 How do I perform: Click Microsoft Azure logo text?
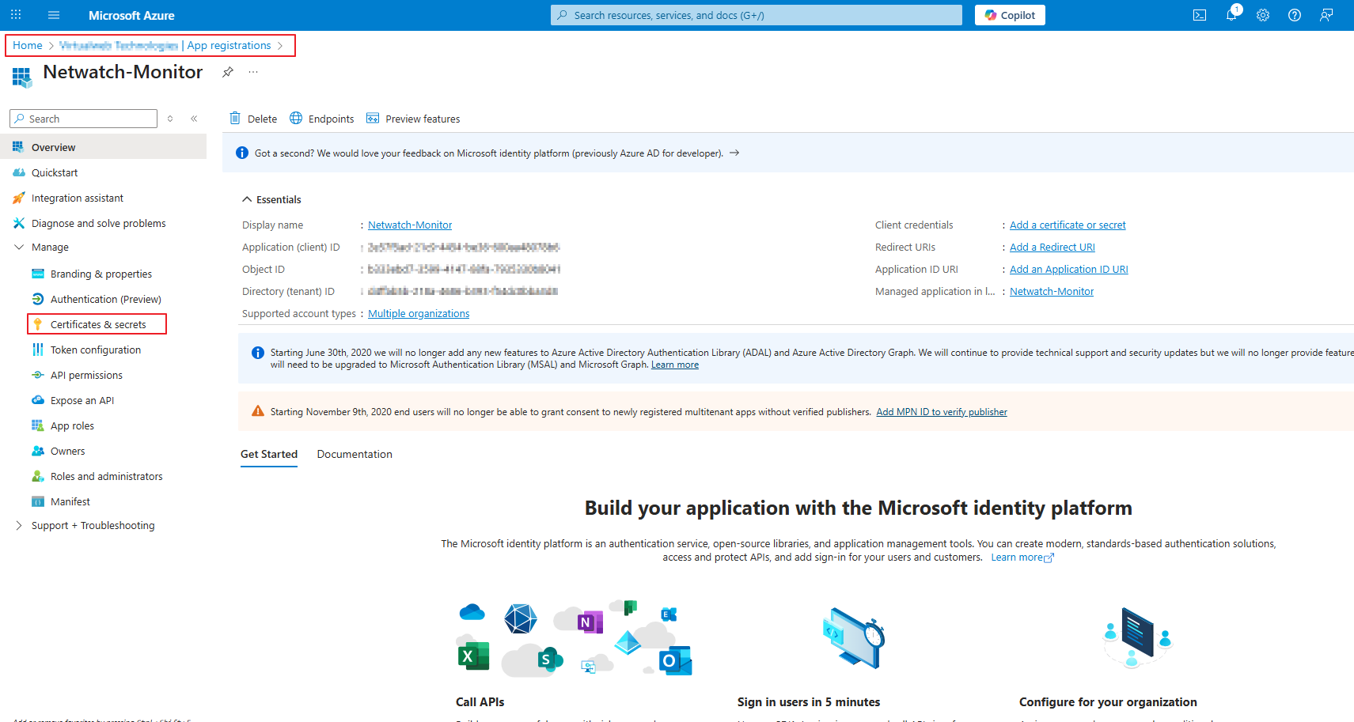(131, 15)
